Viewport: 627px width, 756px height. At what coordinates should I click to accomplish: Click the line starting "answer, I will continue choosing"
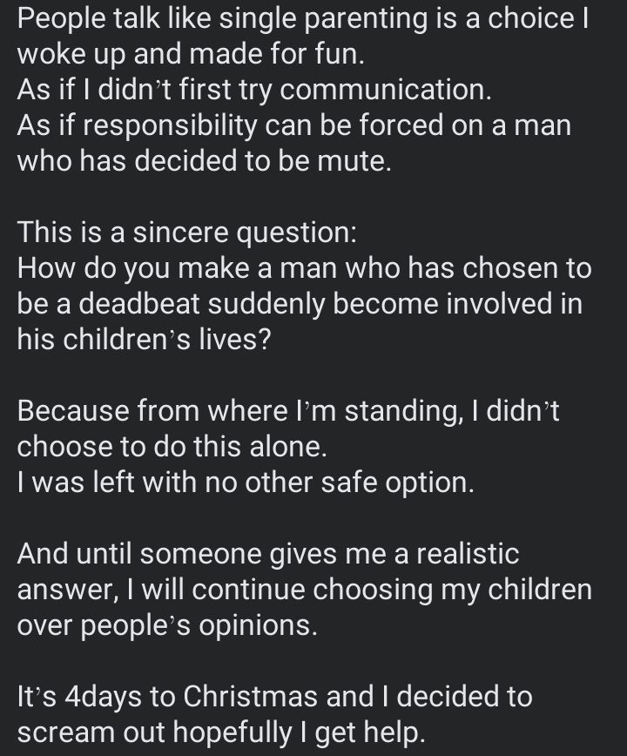click(x=304, y=590)
